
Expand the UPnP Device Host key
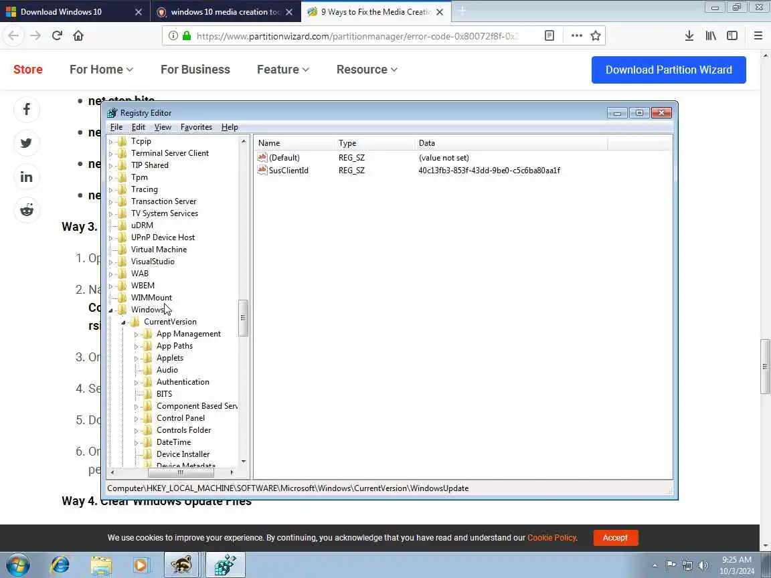110,238
